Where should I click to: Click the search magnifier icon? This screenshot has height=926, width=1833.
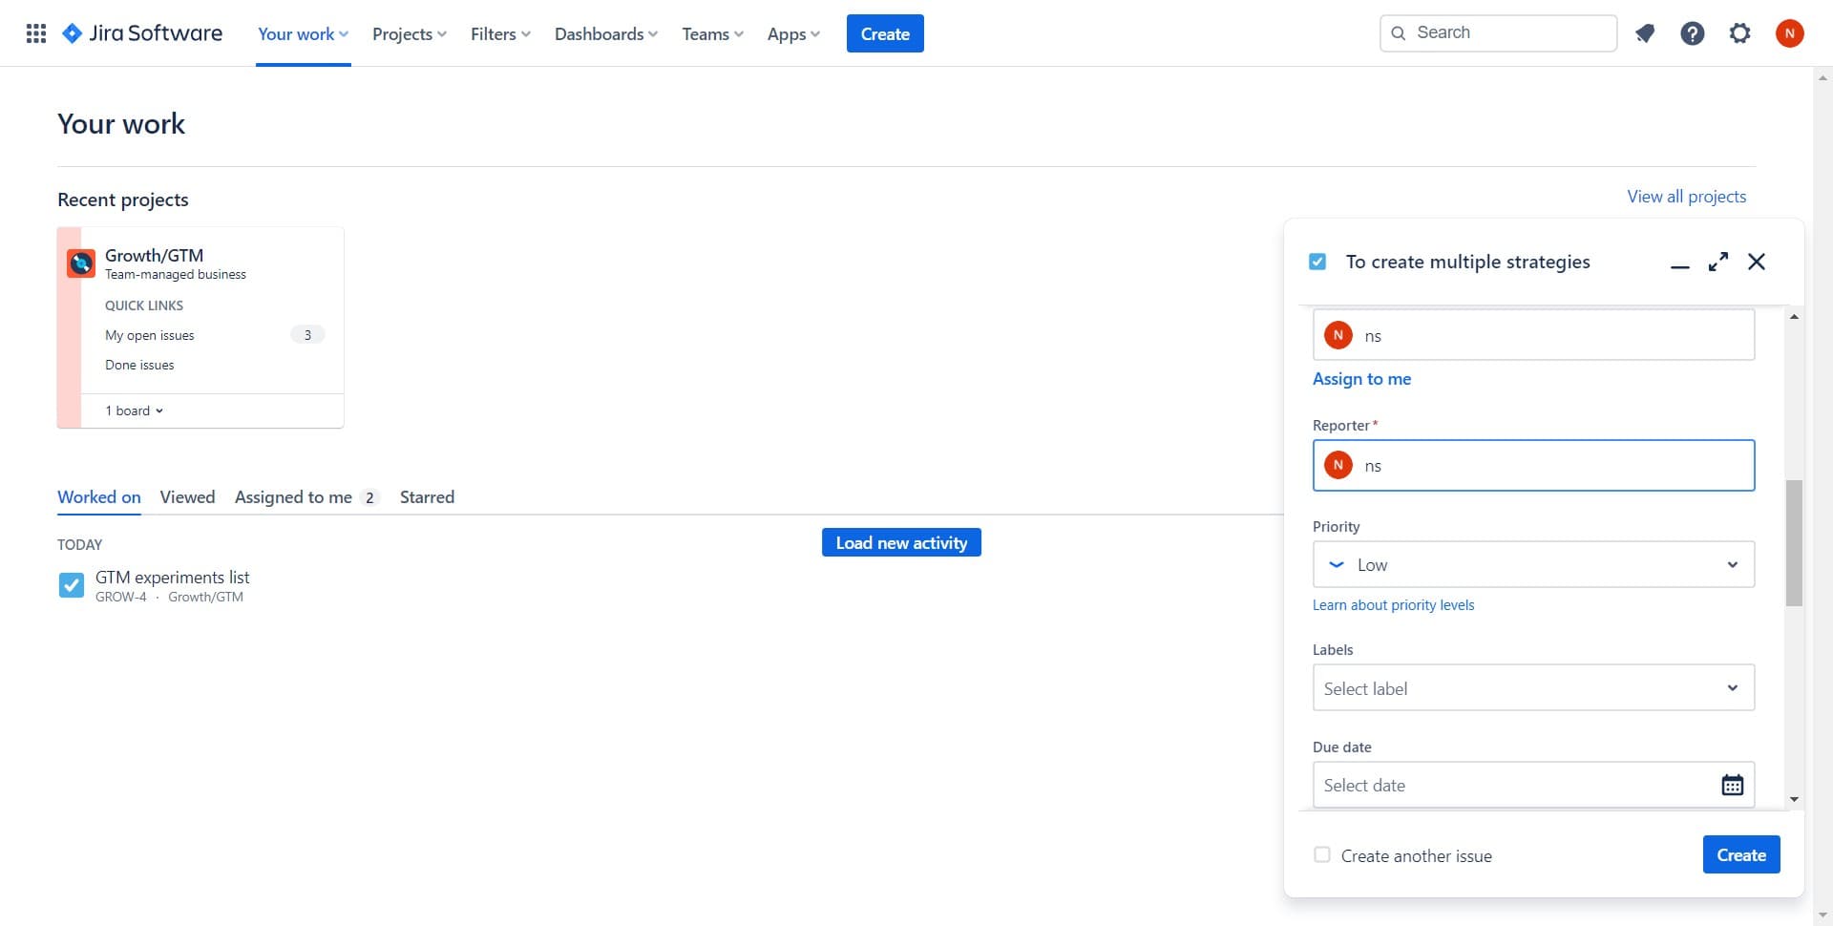click(x=1399, y=32)
